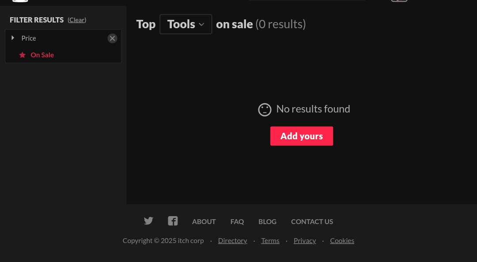Remove the Price filter with X icon
Screen dimensions: 477x262
click(x=112, y=38)
